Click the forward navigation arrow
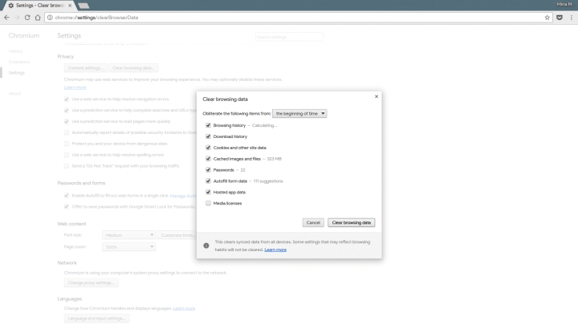578x325 pixels. 17,18
